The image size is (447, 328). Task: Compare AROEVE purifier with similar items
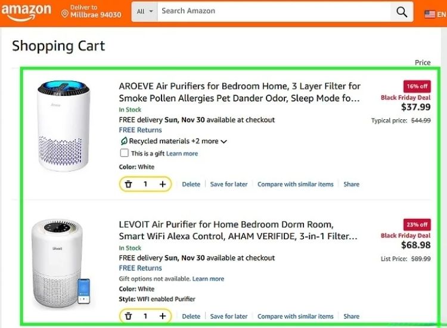pyautogui.click(x=295, y=184)
